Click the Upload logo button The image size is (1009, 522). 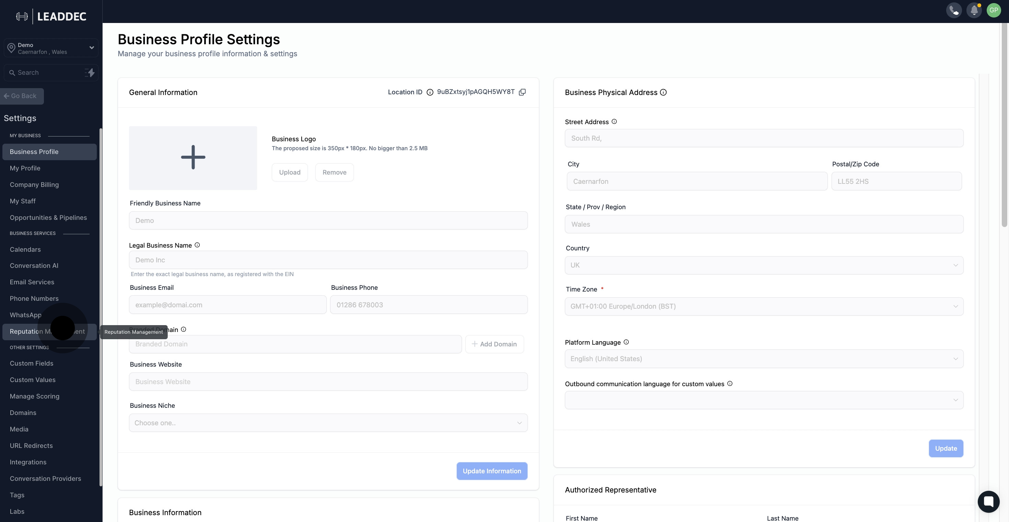click(x=290, y=173)
